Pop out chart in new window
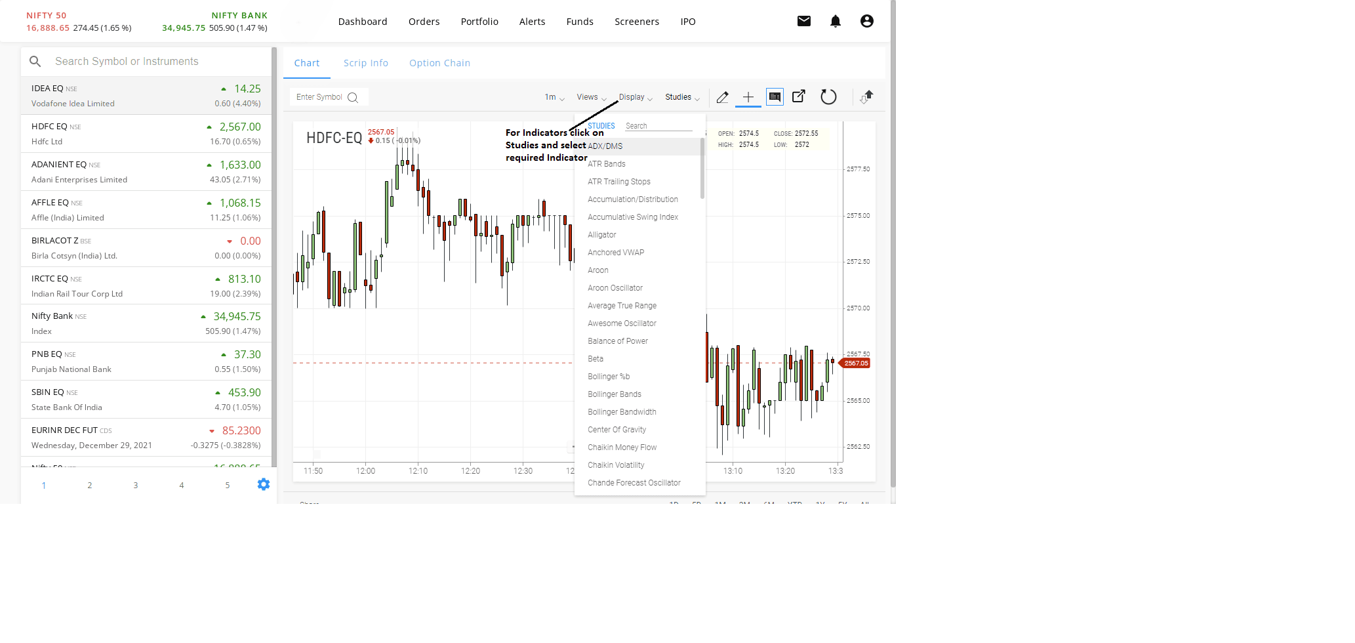This screenshot has width=1355, height=643. tap(799, 96)
